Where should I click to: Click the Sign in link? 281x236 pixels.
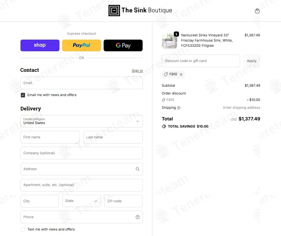click(x=137, y=71)
